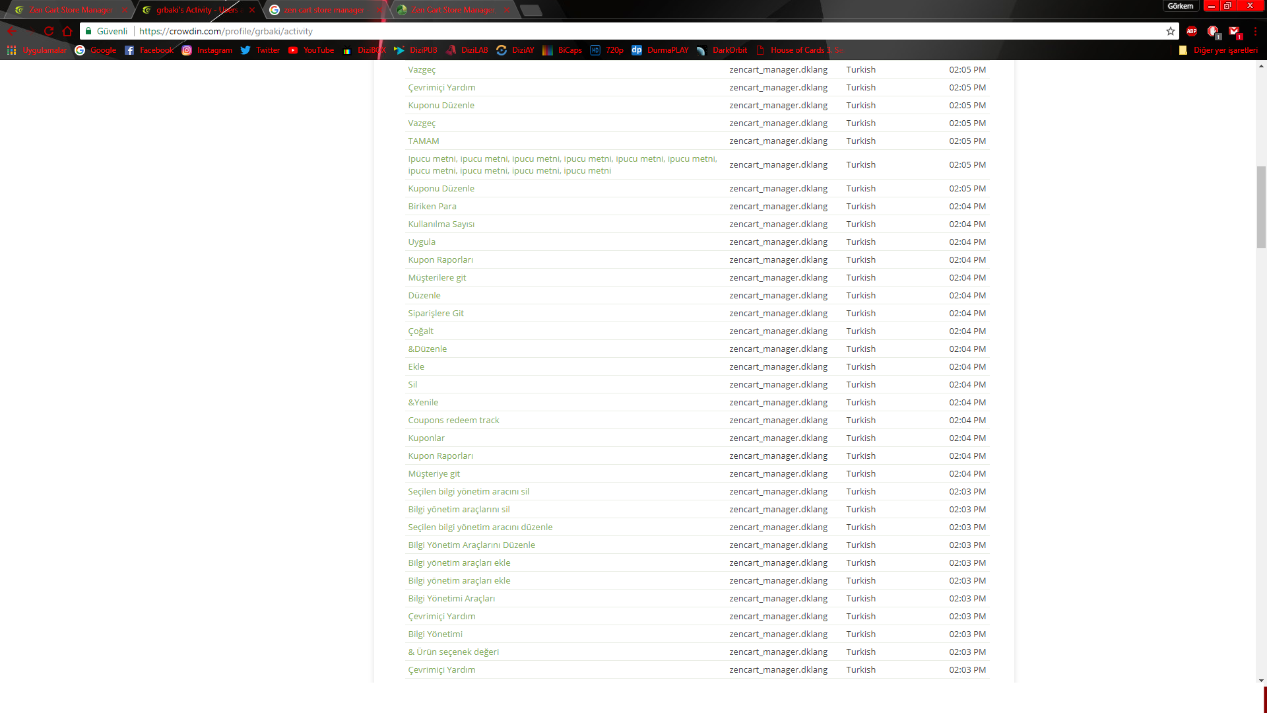Open the Gmail checker extension icon
This screenshot has height=713, width=1267.
click(x=1234, y=31)
